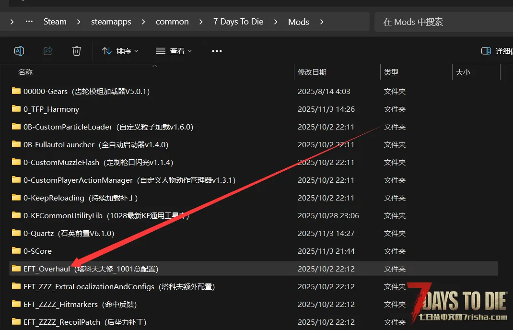Show hidden breadcrumb path via ellipsis

[x=29, y=22]
